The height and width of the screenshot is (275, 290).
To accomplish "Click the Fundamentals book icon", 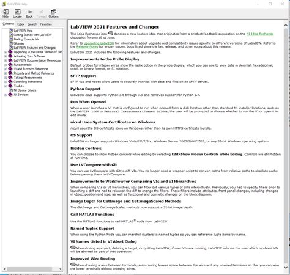I will pos(10,65).
